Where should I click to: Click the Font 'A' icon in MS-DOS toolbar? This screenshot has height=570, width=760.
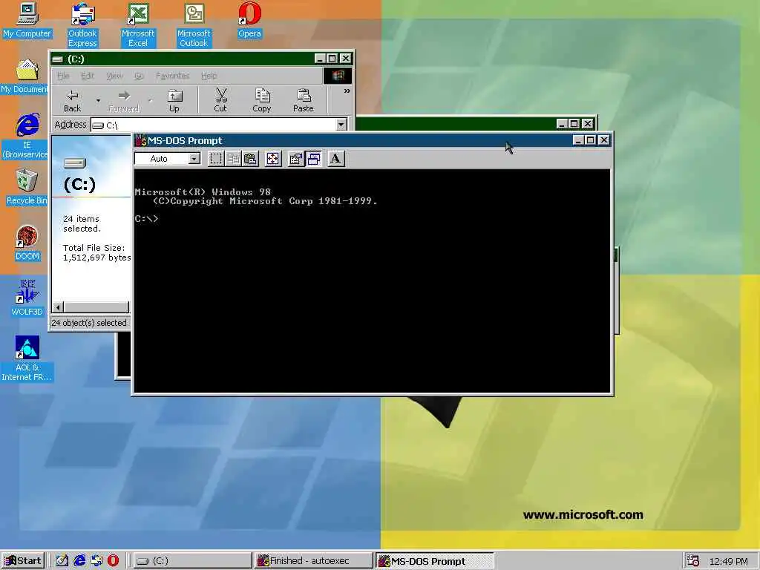pos(335,159)
